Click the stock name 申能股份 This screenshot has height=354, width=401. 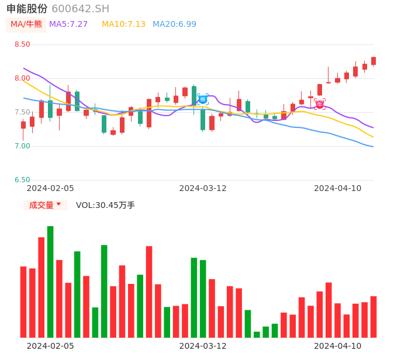point(27,9)
